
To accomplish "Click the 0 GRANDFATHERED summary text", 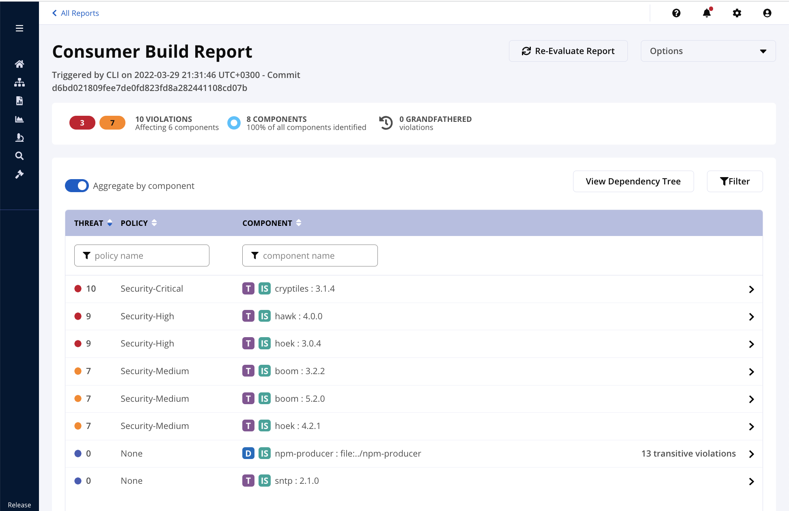I will [x=435, y=119].
